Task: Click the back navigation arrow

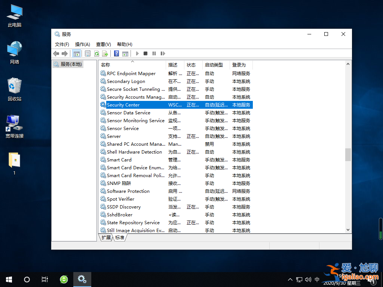Action: point(56,53)
